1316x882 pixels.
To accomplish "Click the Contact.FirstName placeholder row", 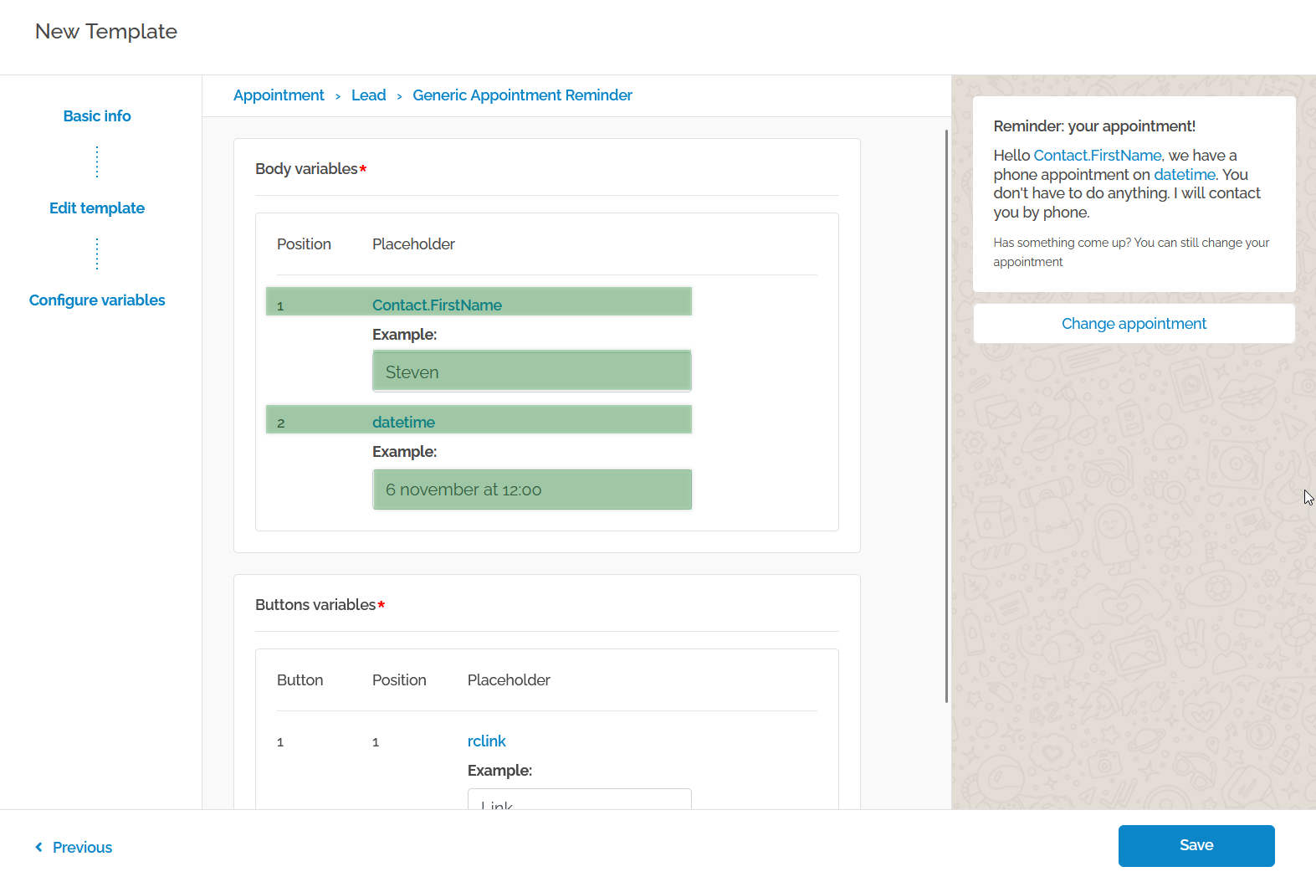I will (479, 301).
